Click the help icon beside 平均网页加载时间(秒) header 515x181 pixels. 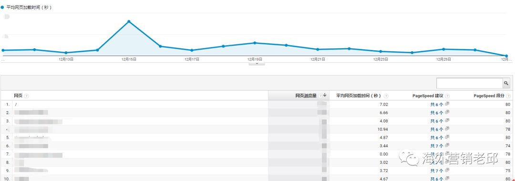(x=386, y=96)
